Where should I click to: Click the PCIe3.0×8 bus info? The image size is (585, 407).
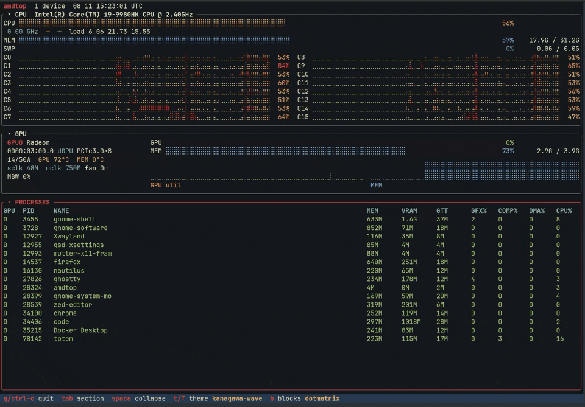coord(94,151)
